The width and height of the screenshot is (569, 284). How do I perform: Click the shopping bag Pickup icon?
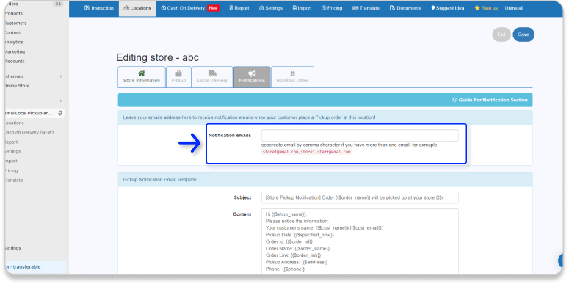(x=178, y=73)
